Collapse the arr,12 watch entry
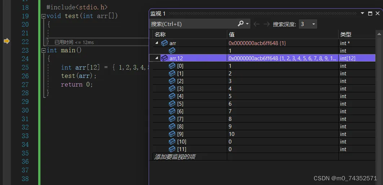 coord(156,58)
